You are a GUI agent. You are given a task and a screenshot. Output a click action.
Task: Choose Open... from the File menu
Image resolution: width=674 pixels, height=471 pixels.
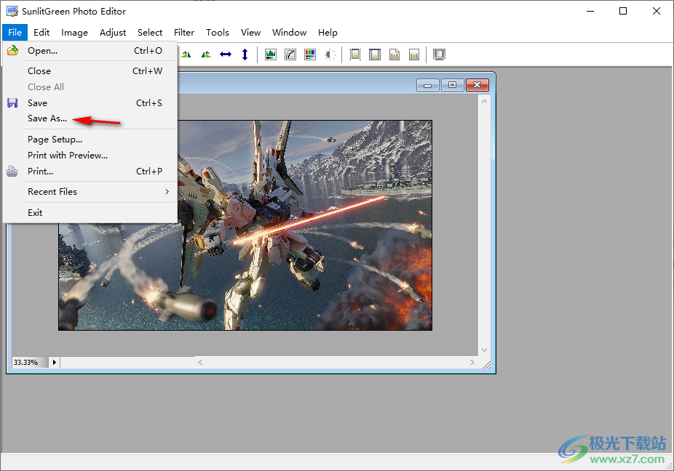pyautogui.click(x=90, y=51)
